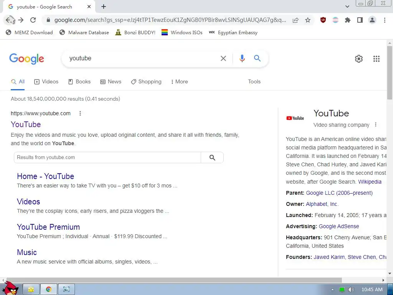The width and height of the screenshot is (393, 295).
Task: Open the Google AdSense link
Action: pyautogui.click(x=339, y=226)
